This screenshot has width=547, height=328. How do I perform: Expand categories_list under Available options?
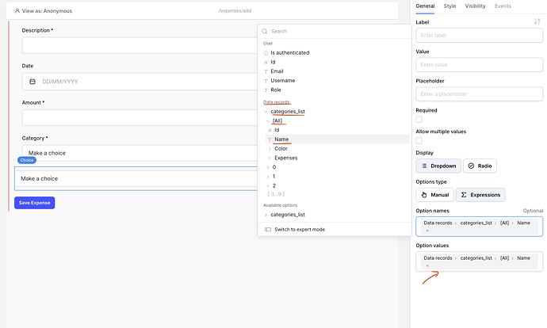click(266, 215)
